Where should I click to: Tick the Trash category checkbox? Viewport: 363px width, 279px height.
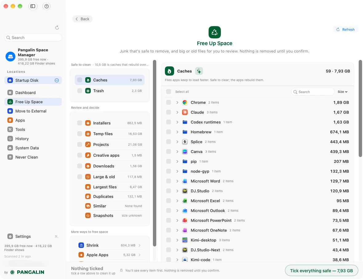coord(80,91)
